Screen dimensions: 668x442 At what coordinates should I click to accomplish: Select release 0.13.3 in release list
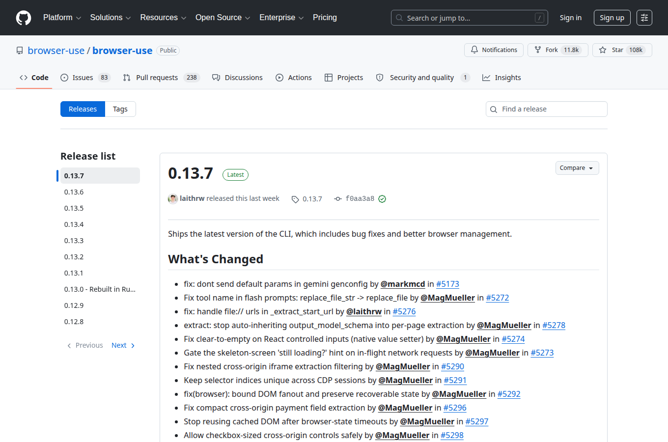pyautogui.click(x=100, y=241)
